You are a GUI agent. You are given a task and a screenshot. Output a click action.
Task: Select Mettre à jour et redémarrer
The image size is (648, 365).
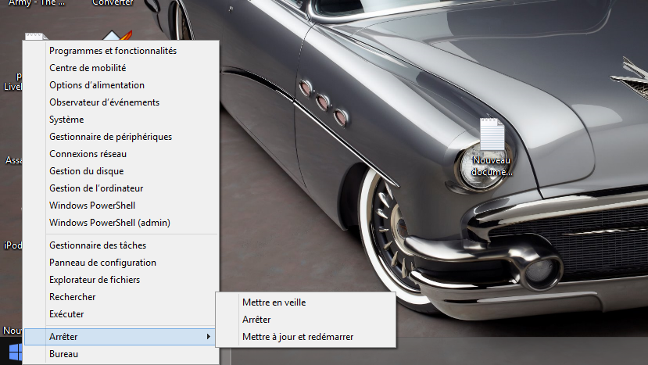(x=298, y=337)
